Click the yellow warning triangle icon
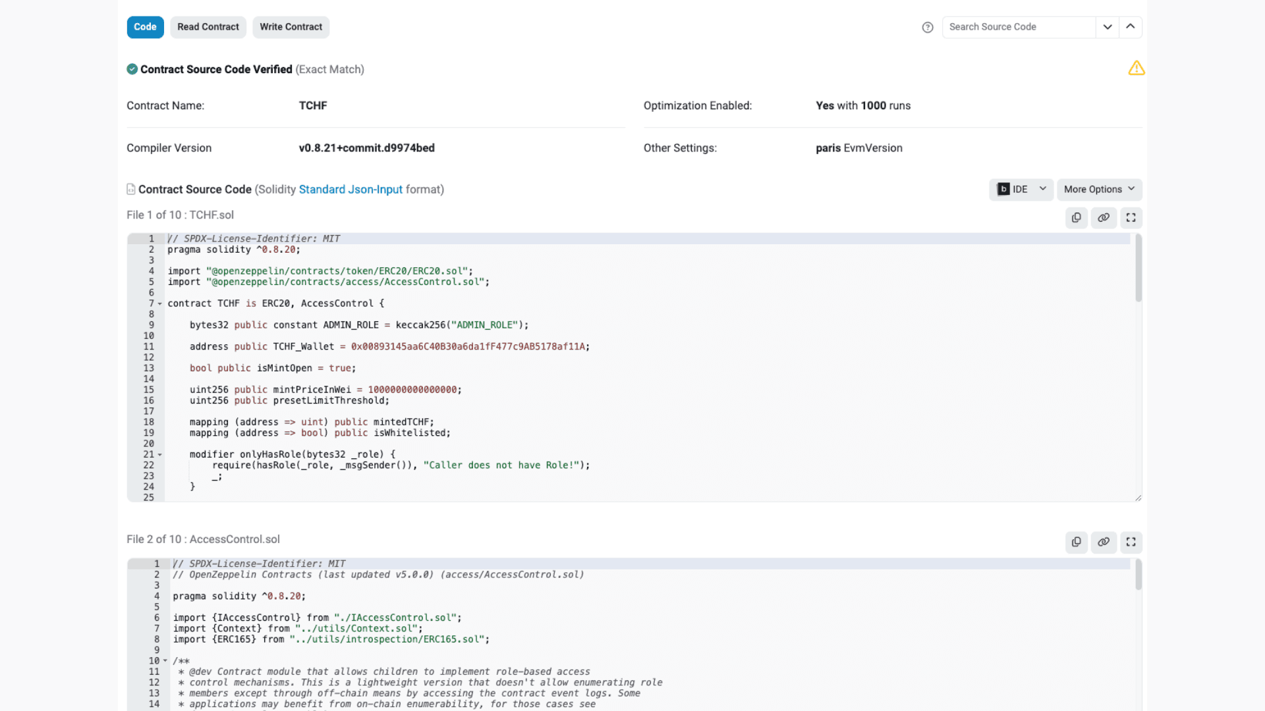 click(x=1136, y=68)
